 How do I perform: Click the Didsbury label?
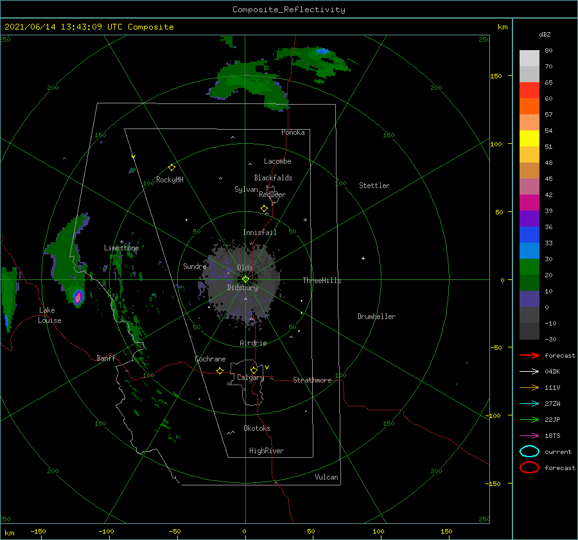click(242, 288)
